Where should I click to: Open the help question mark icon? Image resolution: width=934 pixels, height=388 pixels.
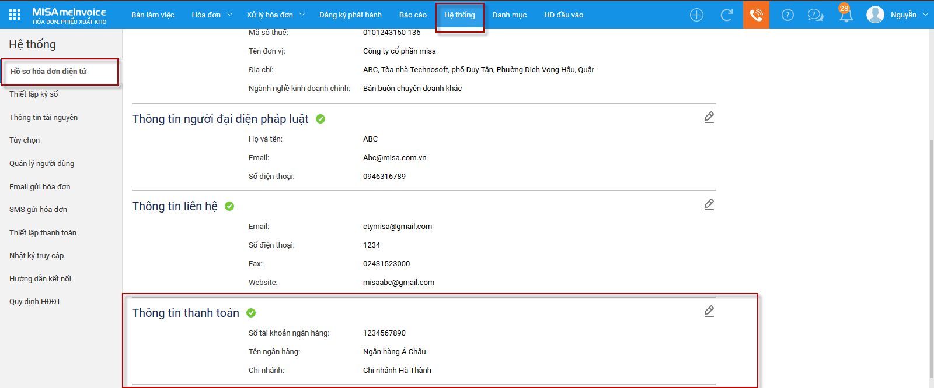787,15
